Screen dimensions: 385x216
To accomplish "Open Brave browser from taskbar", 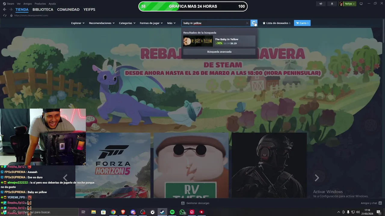I will point(123,212).
